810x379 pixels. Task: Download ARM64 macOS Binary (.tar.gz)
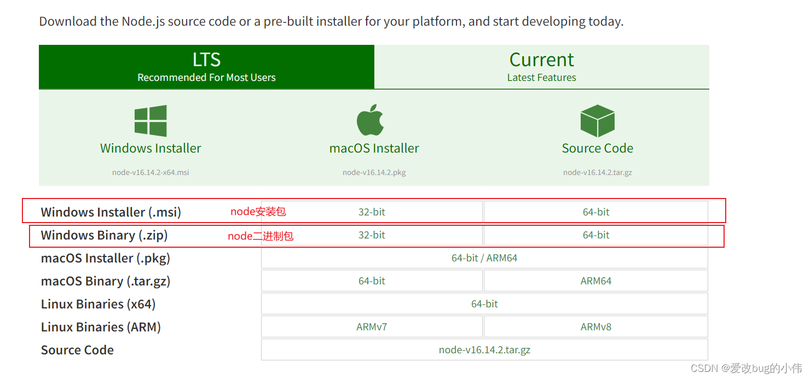click(596, 281)
